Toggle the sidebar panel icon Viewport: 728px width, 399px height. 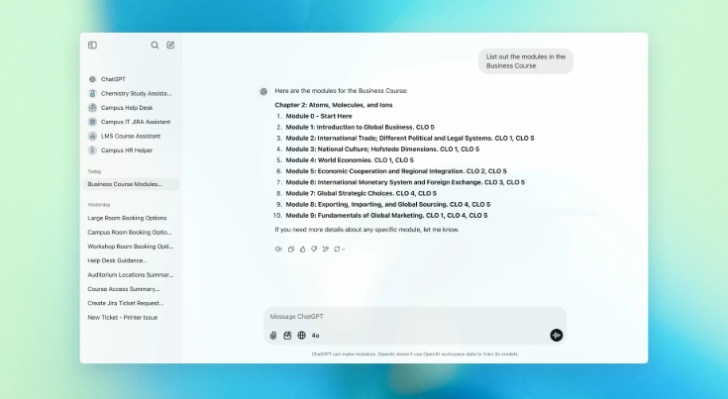[92, 45]
